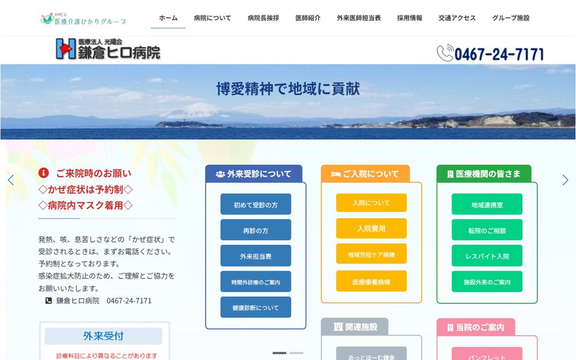Image resolution: width=576 pixels, height=360 pixels.
Task: Click the 外来受付 heading box
Action: click(x=103, y=336)
